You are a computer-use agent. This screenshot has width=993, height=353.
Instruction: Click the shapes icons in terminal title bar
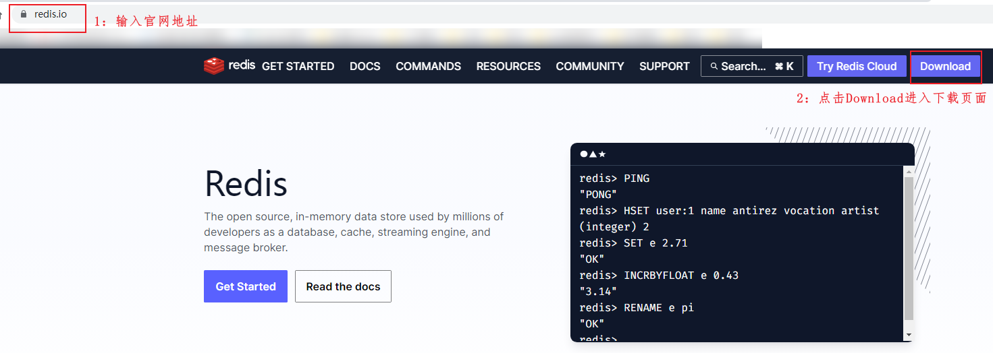click(x=593, y=154)
